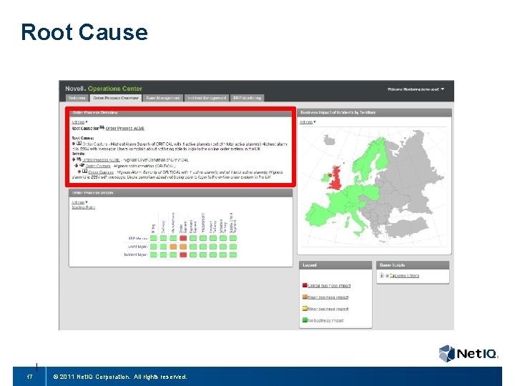Click the orange Major business impact swatch
This screenshot has width=515, height=386.
coord(305,297)
